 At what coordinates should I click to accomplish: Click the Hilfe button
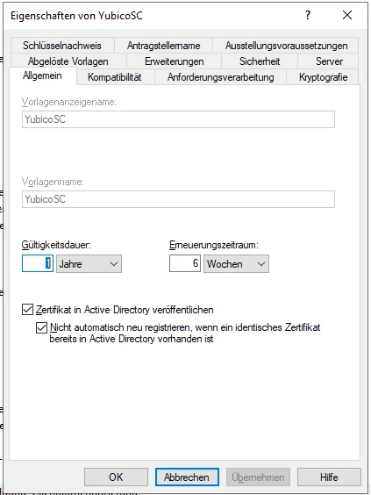click(329, 477)
